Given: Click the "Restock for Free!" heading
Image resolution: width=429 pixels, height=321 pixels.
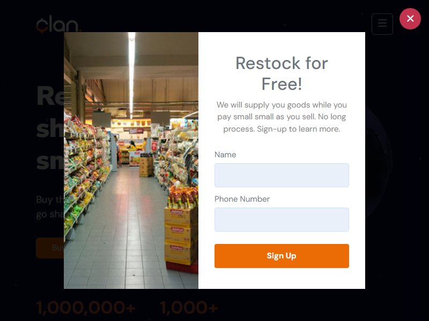Looking at the screenshot, I should [x=282, y=73].
